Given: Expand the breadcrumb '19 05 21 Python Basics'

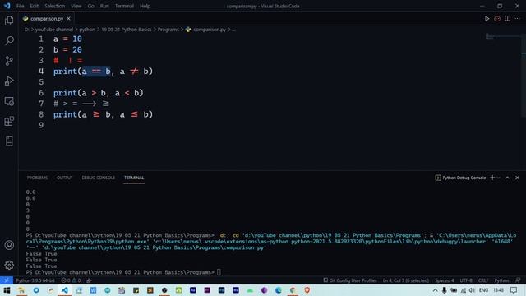Looking at the screenshot, I should (x=126, y=30).
